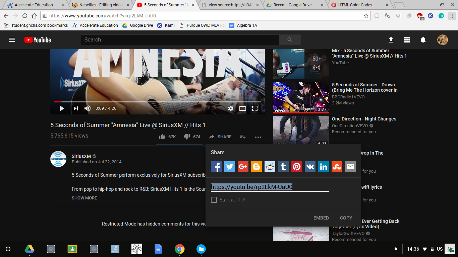Image resolution: width=458 pixels, height=257 pixels.
Task: Reload the page
Action: point(25,16)
